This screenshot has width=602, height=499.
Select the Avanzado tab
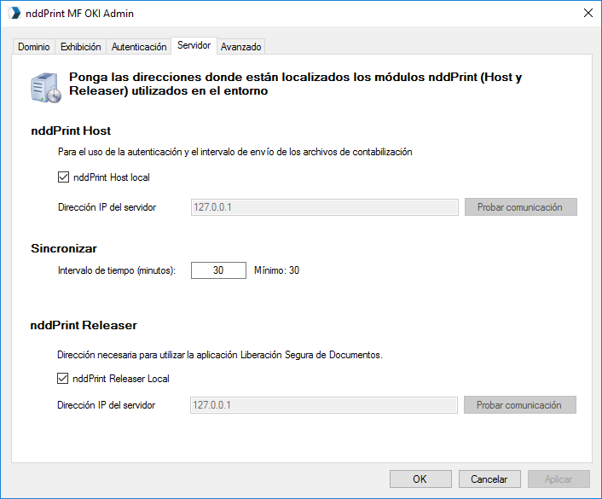point(241,47)
